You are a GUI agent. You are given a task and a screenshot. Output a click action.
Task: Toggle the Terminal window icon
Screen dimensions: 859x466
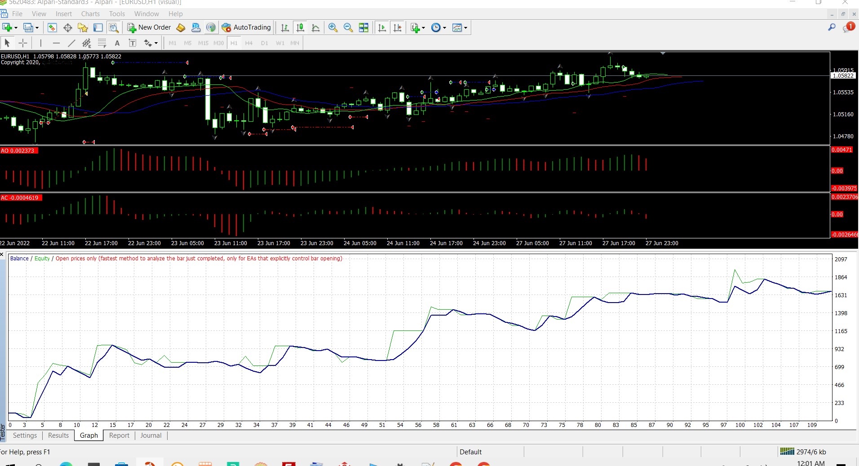click(x=98, y=27)
